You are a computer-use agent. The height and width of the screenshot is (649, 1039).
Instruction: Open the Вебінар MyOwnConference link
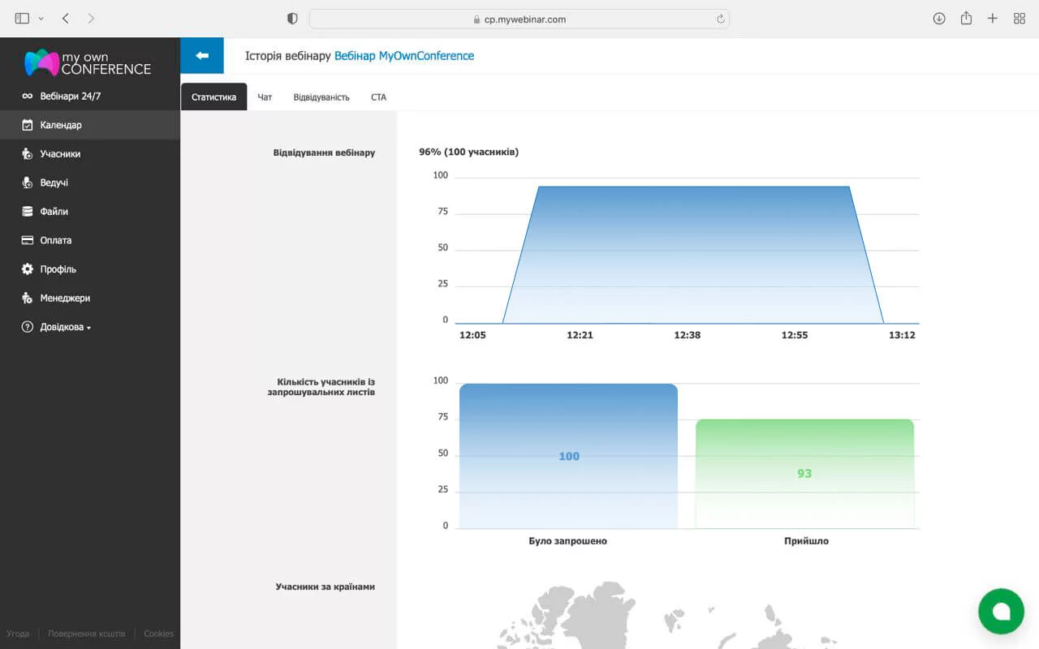404,56
